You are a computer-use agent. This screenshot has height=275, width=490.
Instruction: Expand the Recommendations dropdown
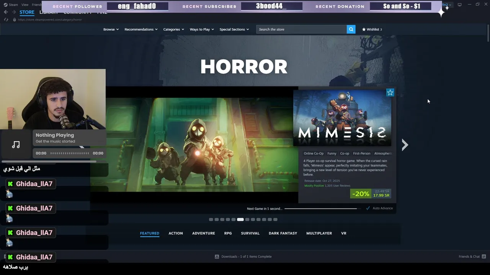pos(141,29)
